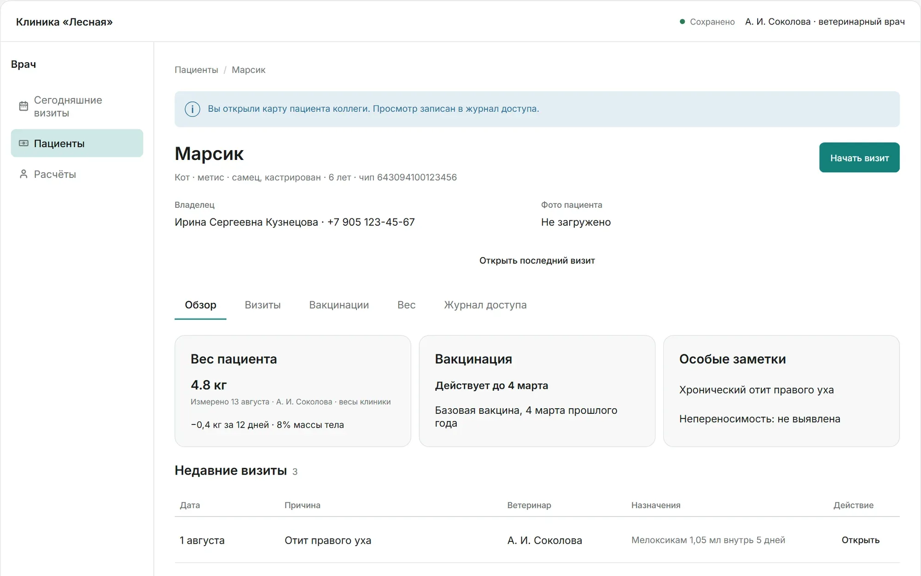Image resolution: width=921 pixels, height=576 pixels.
Task: Open Сегодняшние визиты in the sidebar
Action: pos(77,106)
